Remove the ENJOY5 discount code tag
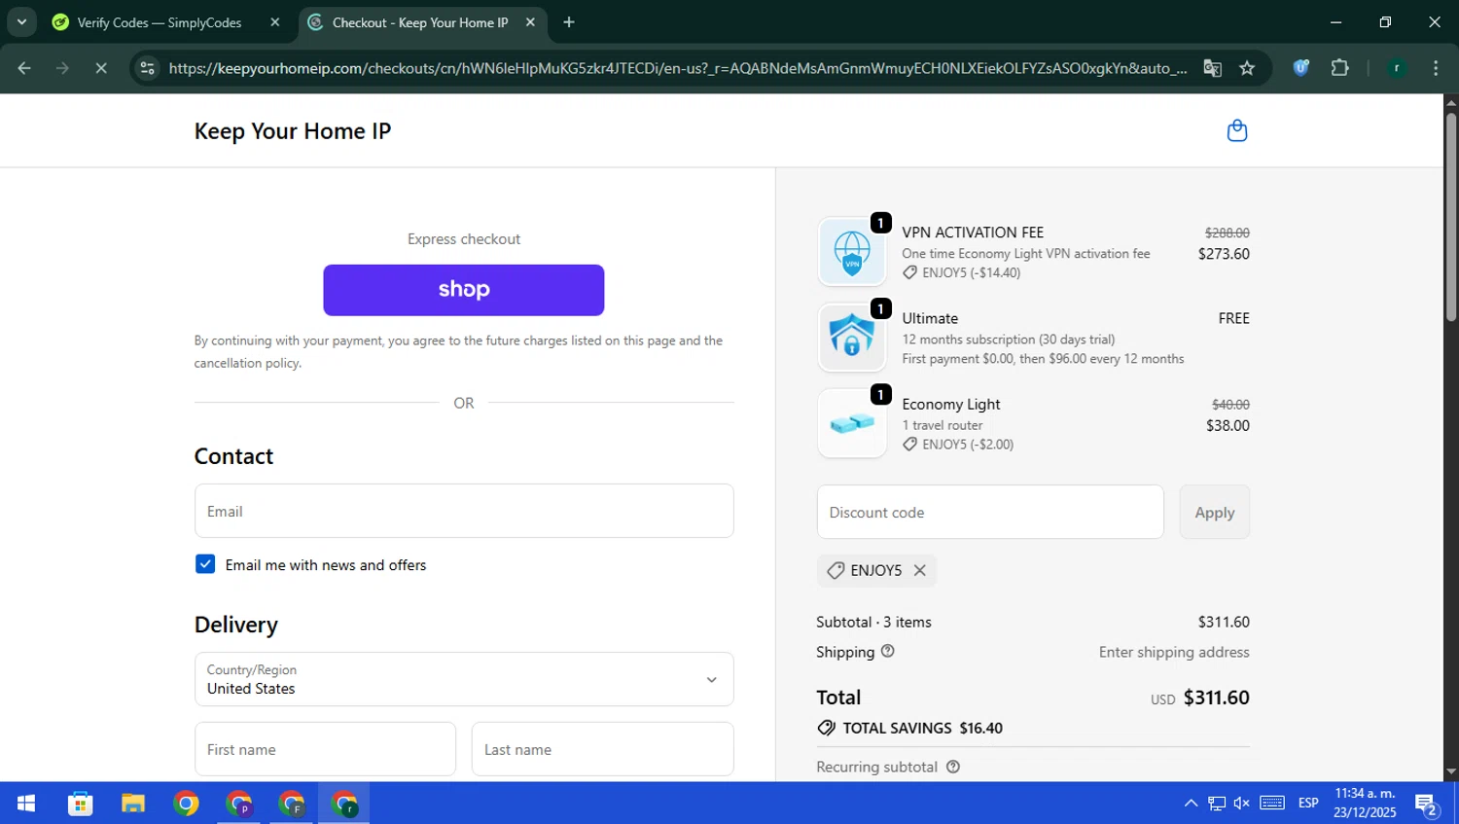 pyautogui.click(x=919, y=570)
